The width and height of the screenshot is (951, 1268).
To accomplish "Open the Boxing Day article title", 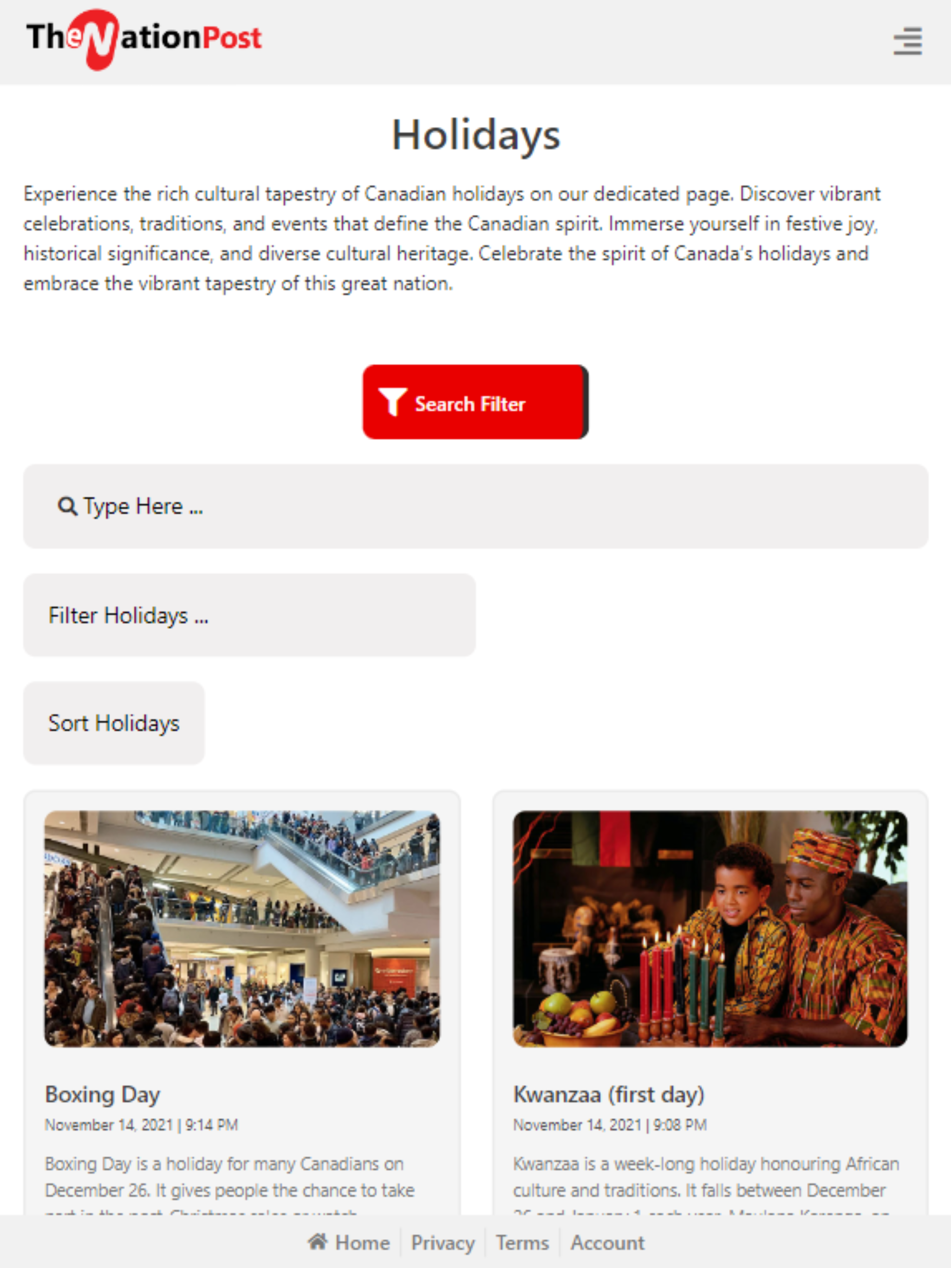I will (103, 1094).
